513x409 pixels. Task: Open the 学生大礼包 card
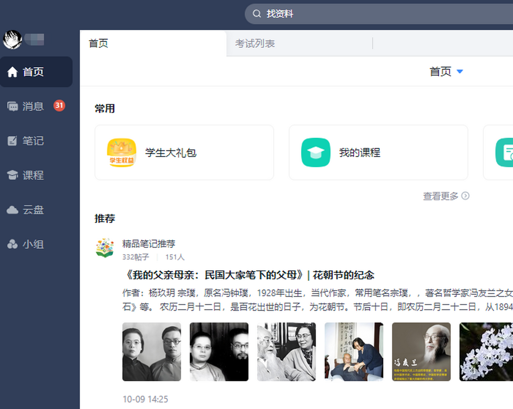coord(184,153)
